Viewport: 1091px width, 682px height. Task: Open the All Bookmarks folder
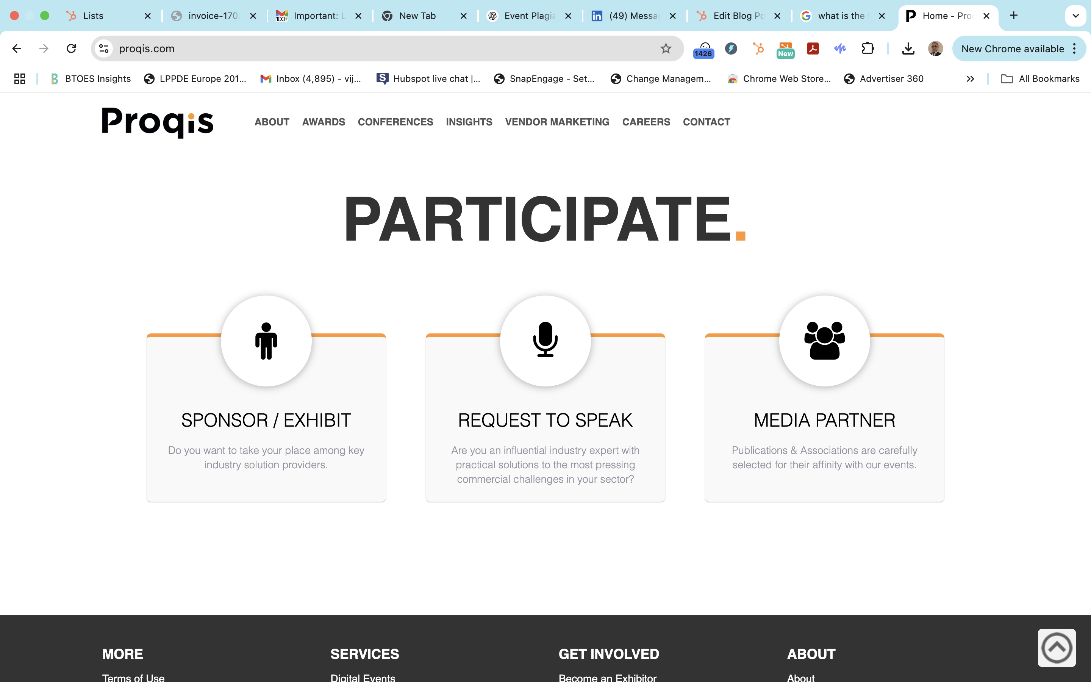[1040, 79]
